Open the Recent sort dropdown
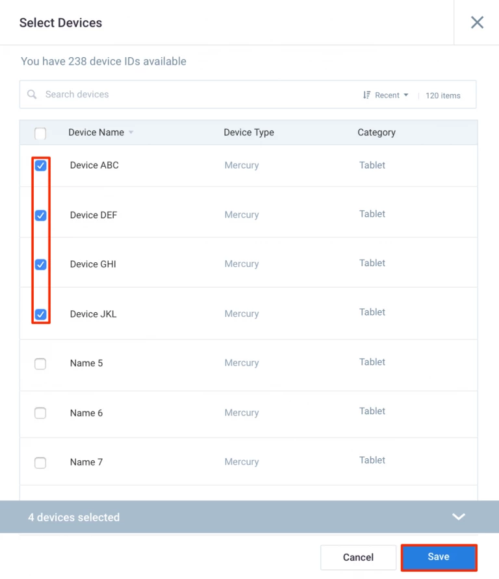Viewport: 499px width, 579px height. [x=391, y=95]
